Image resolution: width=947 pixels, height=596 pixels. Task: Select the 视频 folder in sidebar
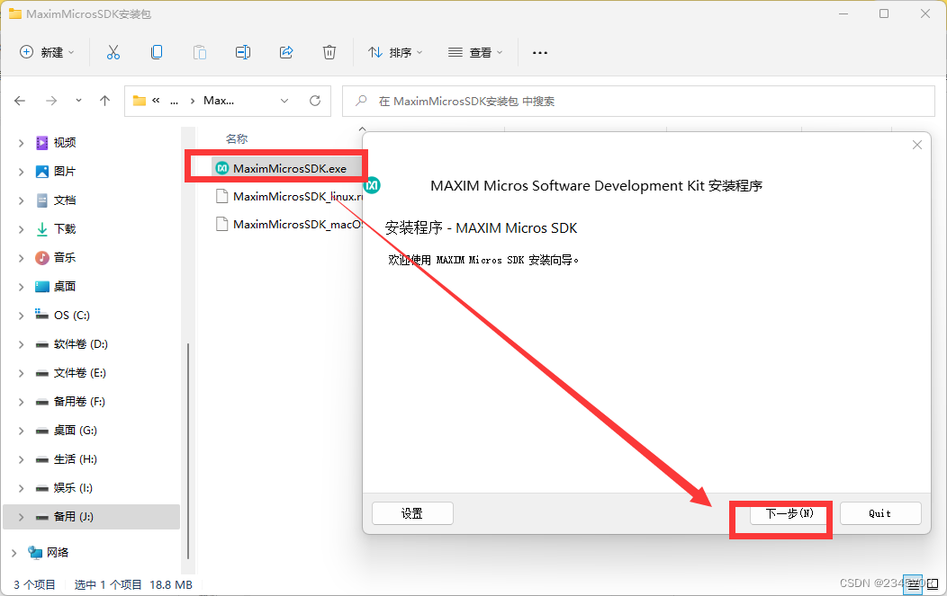(65, 142)
